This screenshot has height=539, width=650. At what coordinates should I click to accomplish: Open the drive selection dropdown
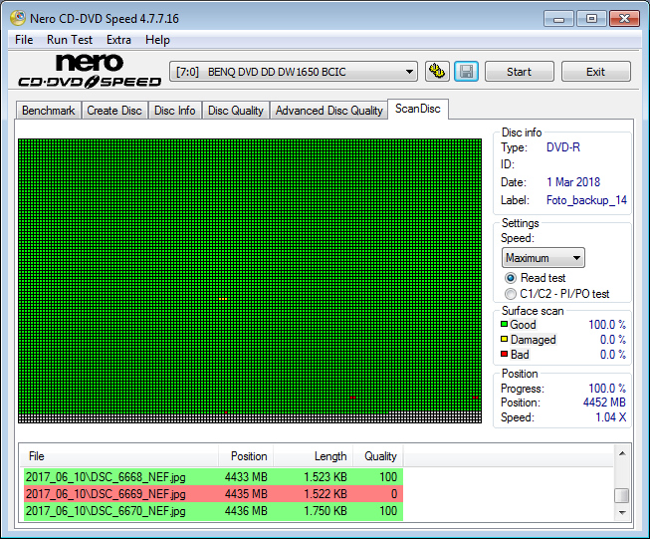pyautogui.click(x=294, y=72)
